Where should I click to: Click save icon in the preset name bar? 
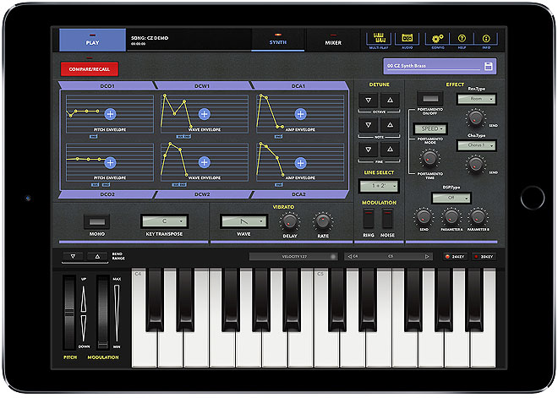488,66
